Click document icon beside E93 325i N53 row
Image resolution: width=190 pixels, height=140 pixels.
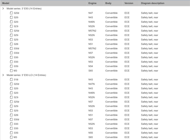[11, 39]
